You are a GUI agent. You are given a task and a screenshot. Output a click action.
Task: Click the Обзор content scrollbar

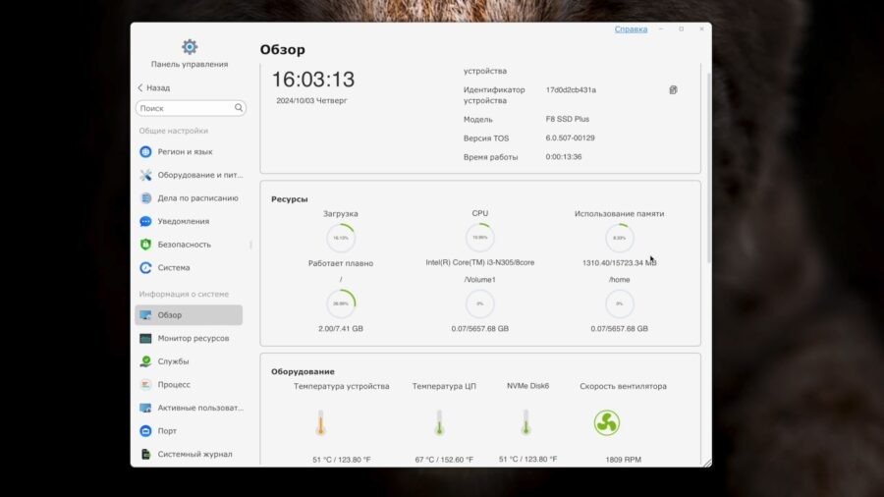point(708,168)
